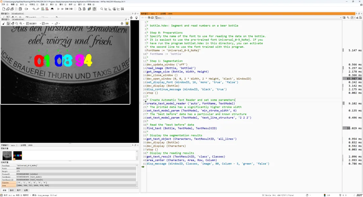Click the Step Into icon in the toolbar

point(67,9)
